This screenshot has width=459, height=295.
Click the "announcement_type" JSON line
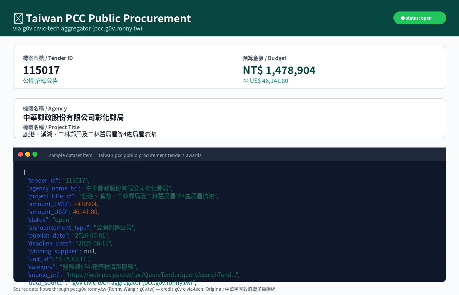pos(81,227)
